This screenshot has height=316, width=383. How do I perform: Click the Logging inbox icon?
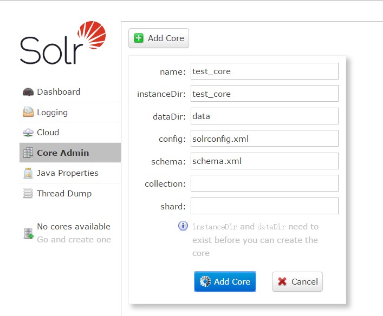point(28,112)
